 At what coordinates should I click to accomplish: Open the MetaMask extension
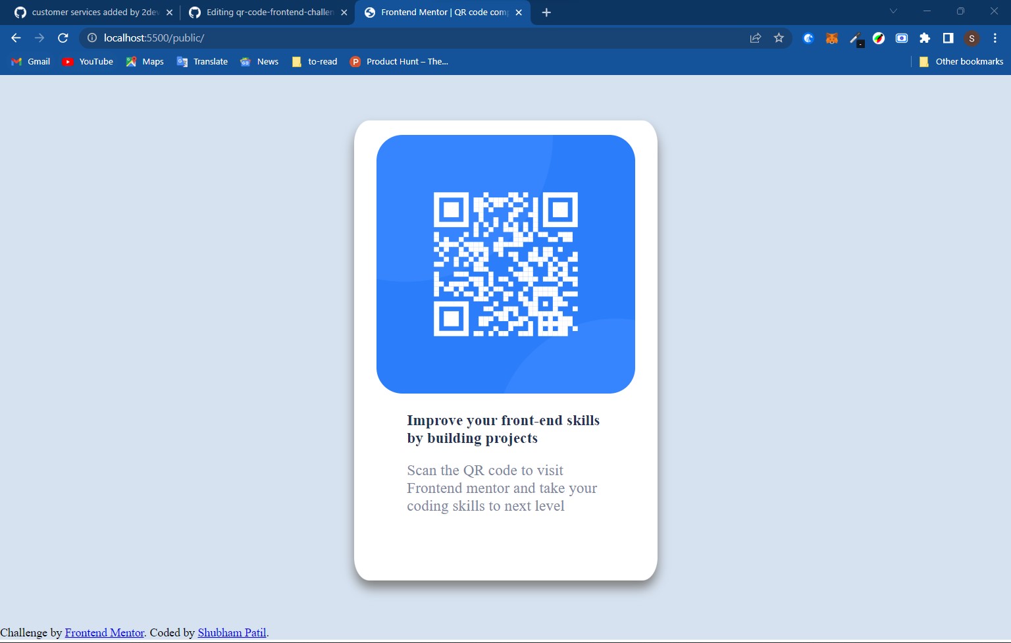pos(831,38)
